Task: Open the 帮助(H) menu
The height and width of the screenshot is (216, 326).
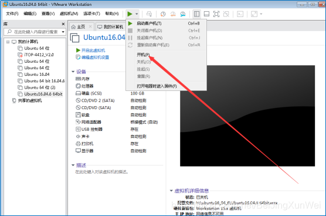Action: coord(112,14)
